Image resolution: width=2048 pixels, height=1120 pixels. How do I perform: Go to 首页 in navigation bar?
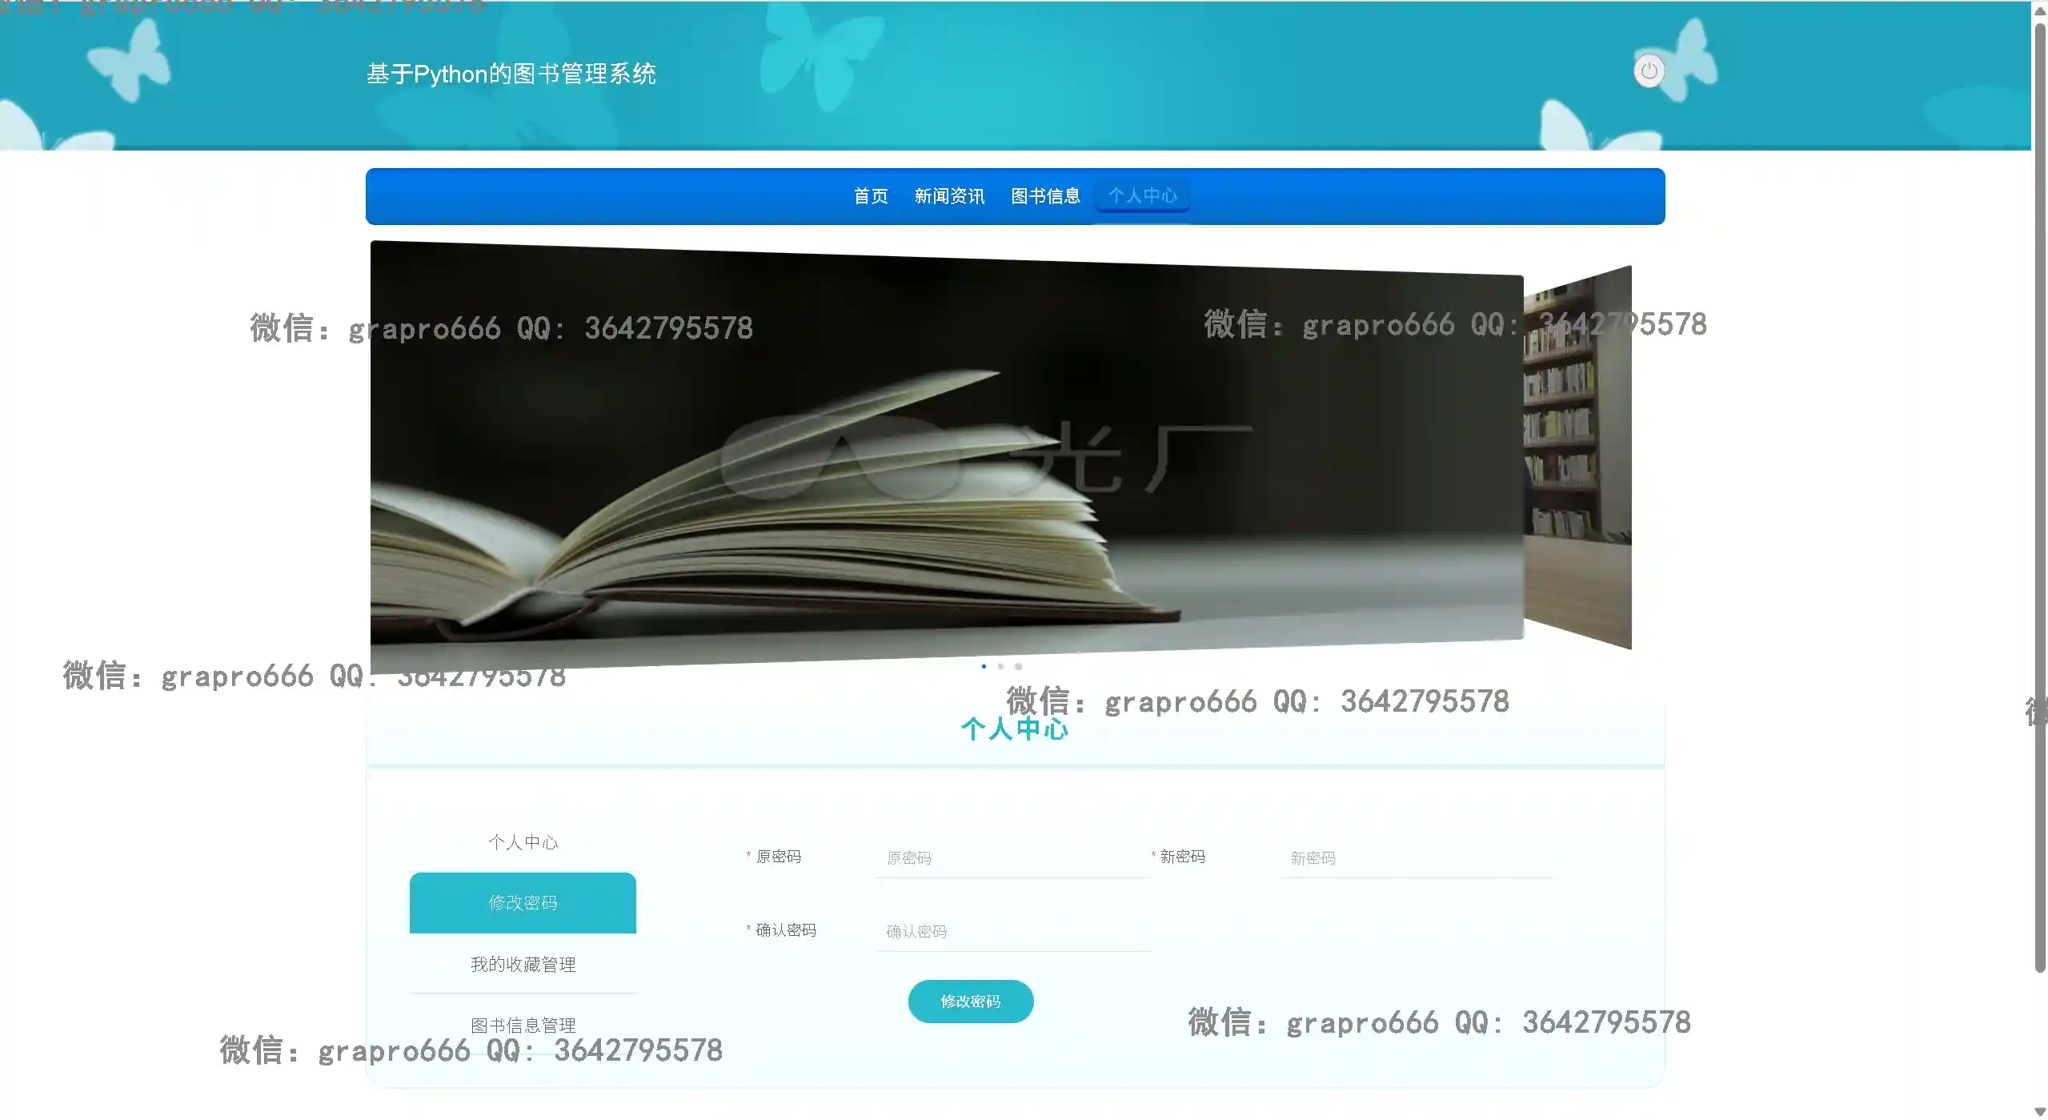[870, 196]
